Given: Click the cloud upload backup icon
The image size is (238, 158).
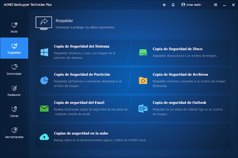Looking at the screenshot, I should pos(44,137).
